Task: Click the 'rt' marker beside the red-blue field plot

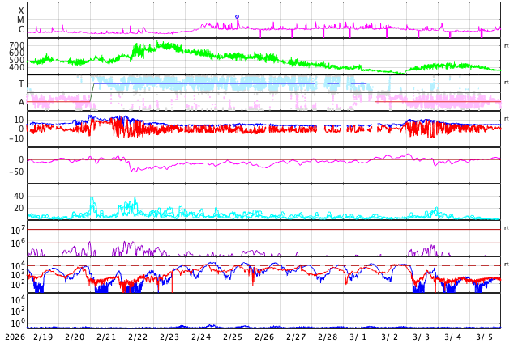Action: (507, 119)
